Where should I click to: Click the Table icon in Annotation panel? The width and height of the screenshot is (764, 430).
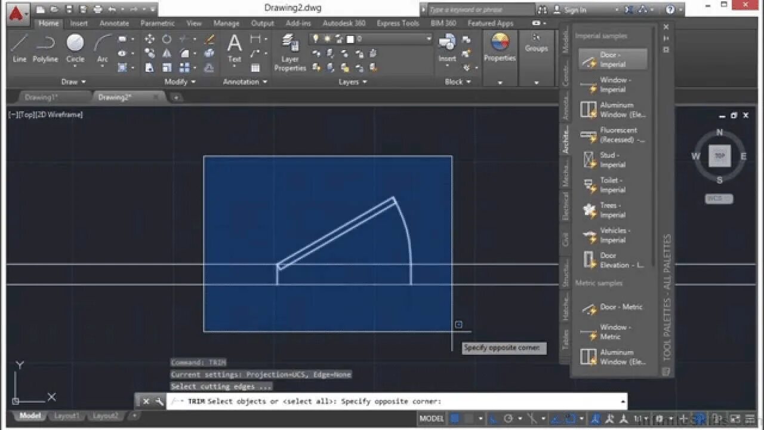(255, 68)
